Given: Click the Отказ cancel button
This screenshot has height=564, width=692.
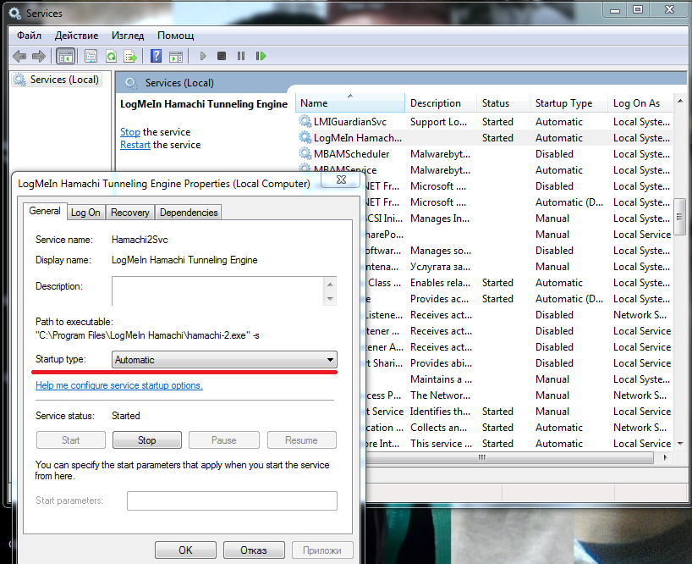Looking at the screenshot, I should point(254,550).
